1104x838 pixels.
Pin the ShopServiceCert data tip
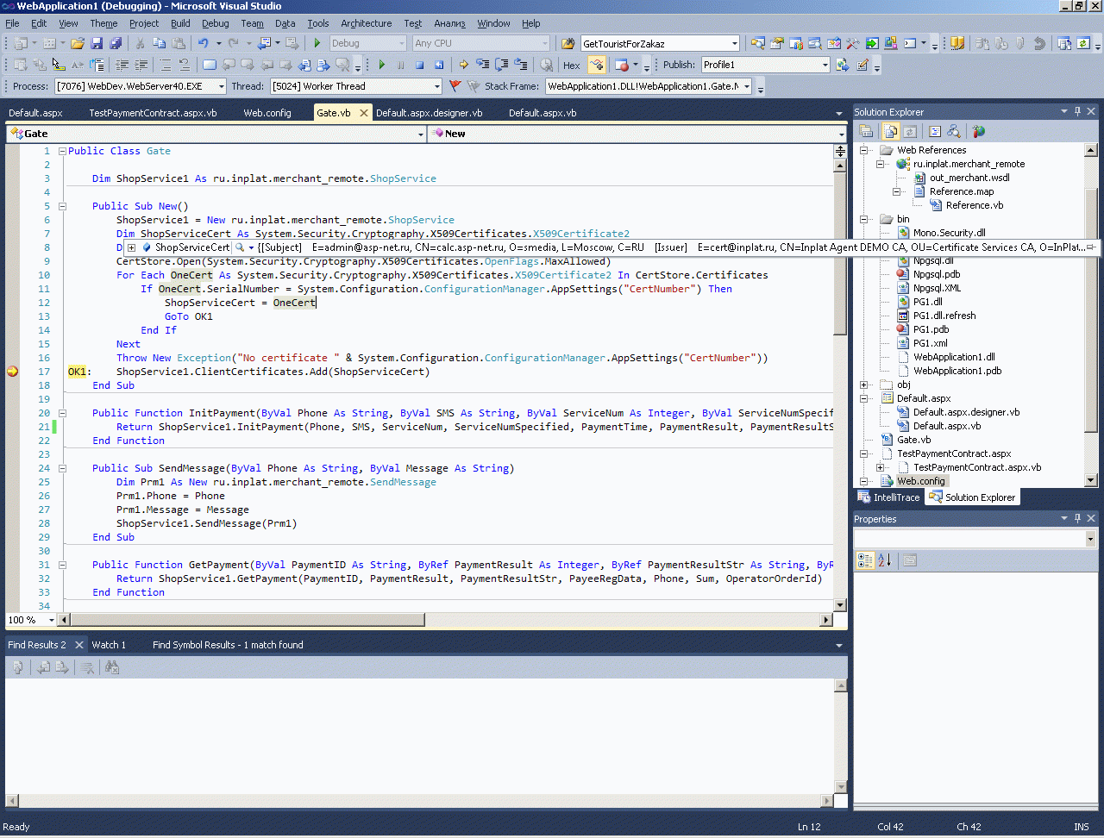click(x=1091, y=247)
